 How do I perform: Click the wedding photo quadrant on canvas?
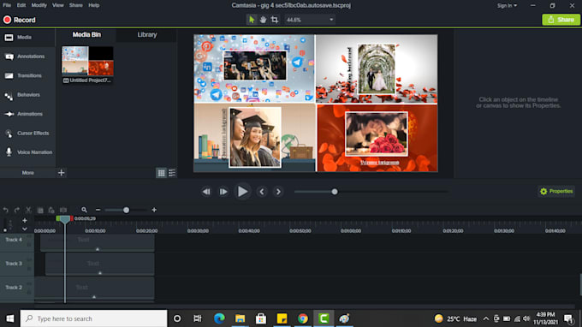pyautogui.click(x=377, y=69)
